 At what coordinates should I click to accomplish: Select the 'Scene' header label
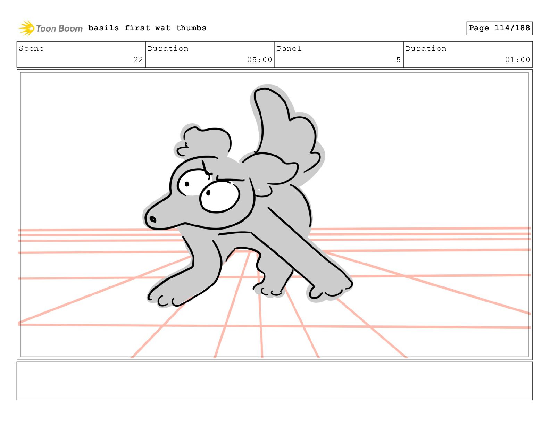point(31,48)
